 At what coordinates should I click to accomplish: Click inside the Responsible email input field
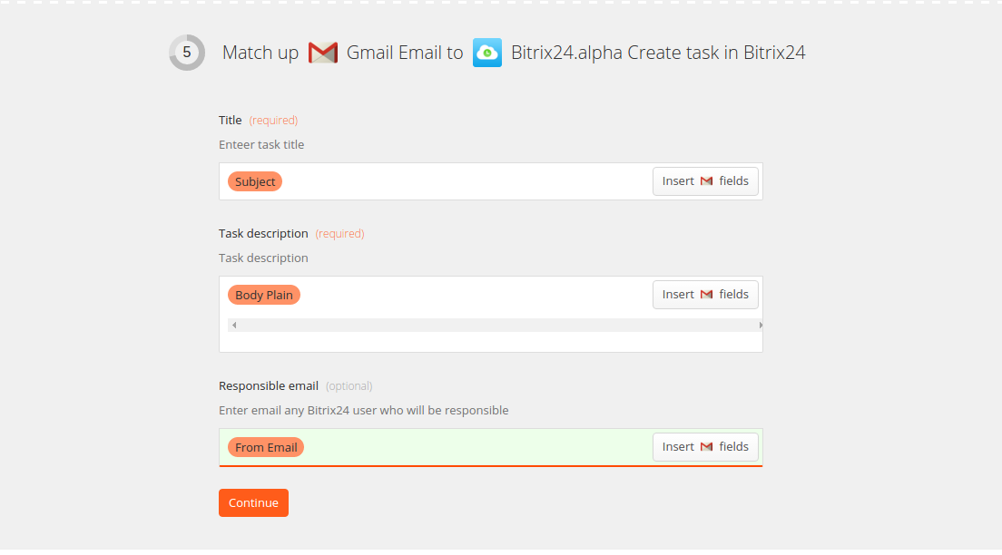click(x=476, y=447)
